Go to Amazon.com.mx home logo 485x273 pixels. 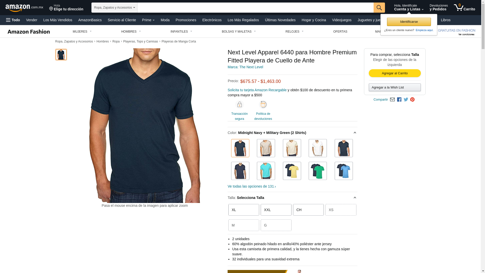tap(24, 8)
